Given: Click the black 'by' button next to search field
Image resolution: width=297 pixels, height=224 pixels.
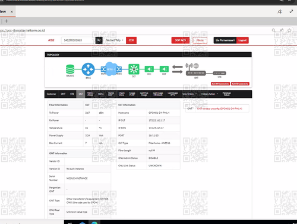Looking at the screenshot, I should (99, 40).
